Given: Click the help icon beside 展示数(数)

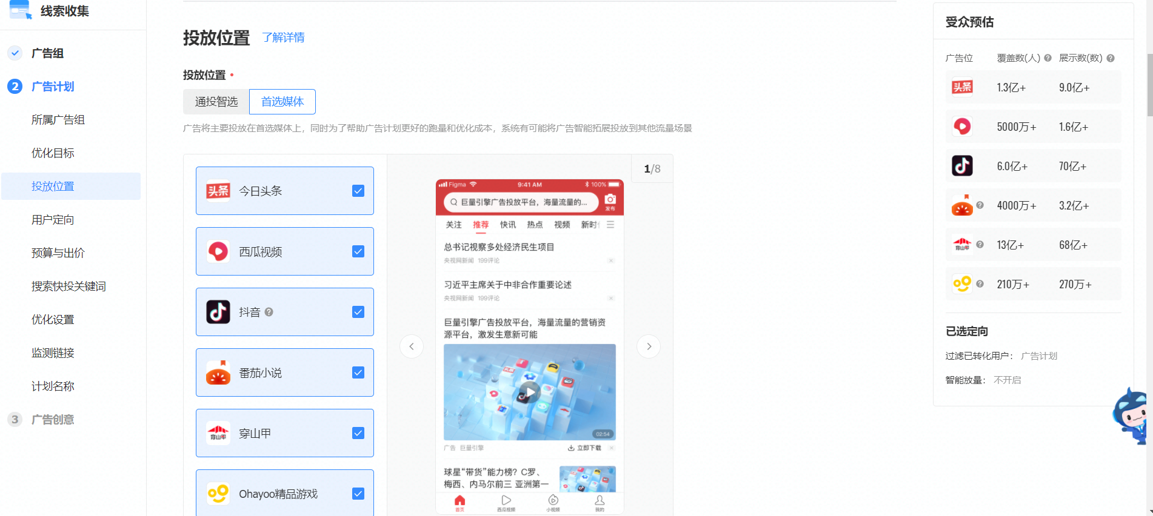Looking at the screenshot, I should pos(1111,58).
